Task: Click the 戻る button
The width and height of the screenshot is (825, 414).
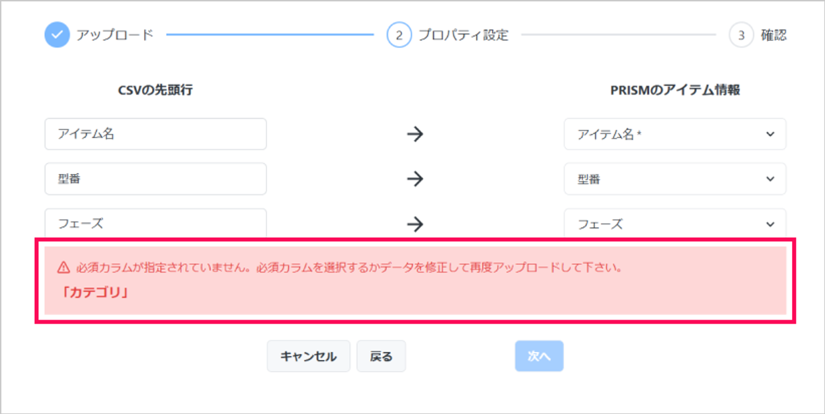Action: 381,357
